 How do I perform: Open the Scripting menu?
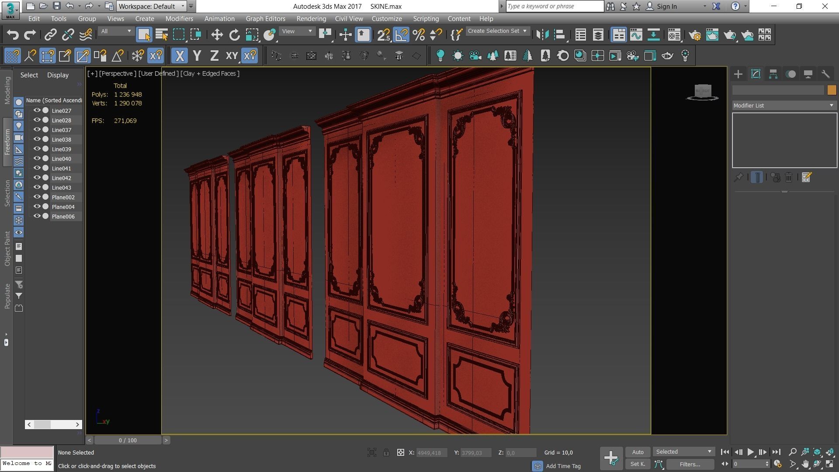tap(426, 19)
